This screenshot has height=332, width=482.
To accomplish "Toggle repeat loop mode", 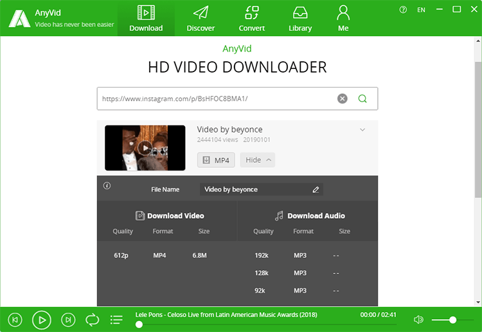I will pos(92,320).
